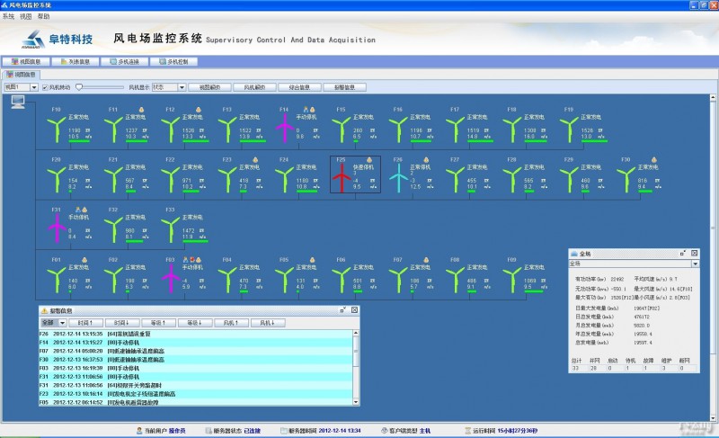Click the magenta F14 stopped turbine
Screen dimensions: 719x438
point(285,128)
